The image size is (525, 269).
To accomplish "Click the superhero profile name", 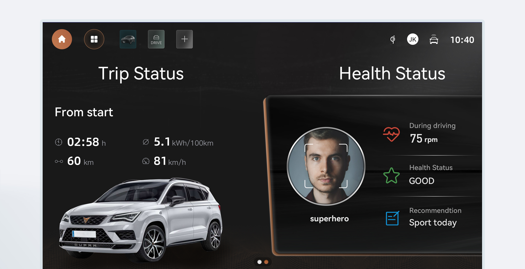I will (329, 219).
